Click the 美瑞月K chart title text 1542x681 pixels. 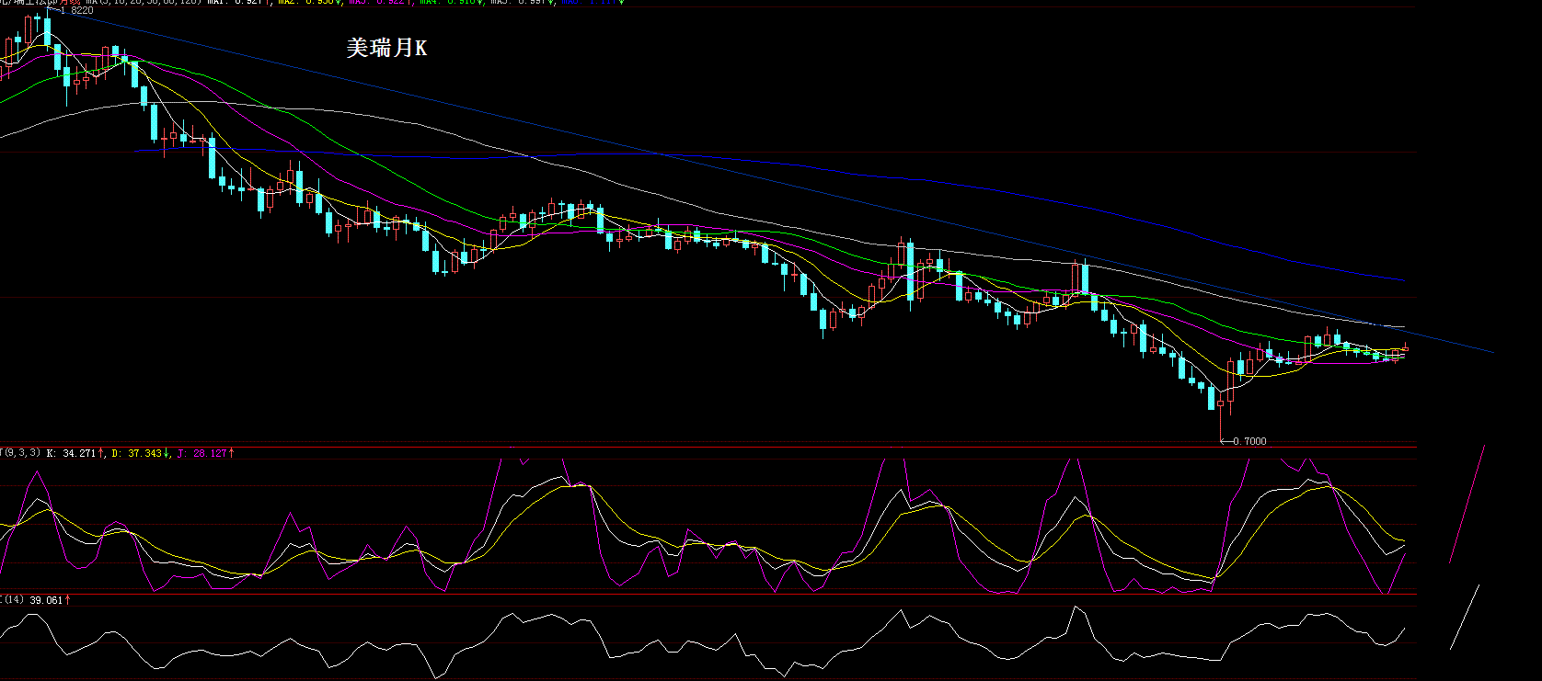point(386,48)
